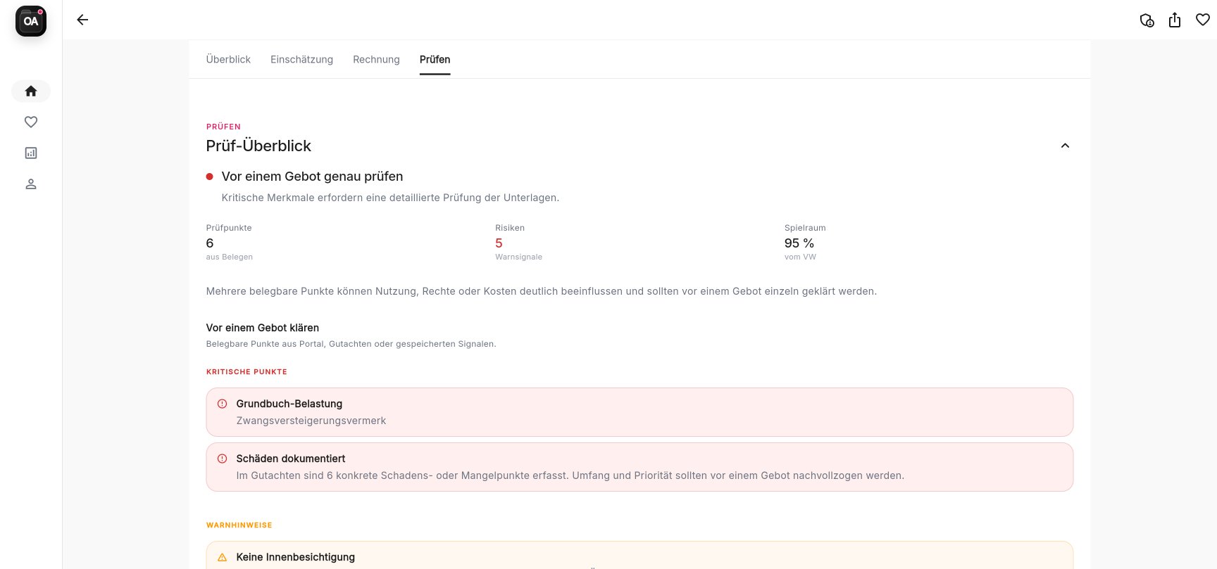Open the Grundbuch-Belastung critical item

(639, 412)
